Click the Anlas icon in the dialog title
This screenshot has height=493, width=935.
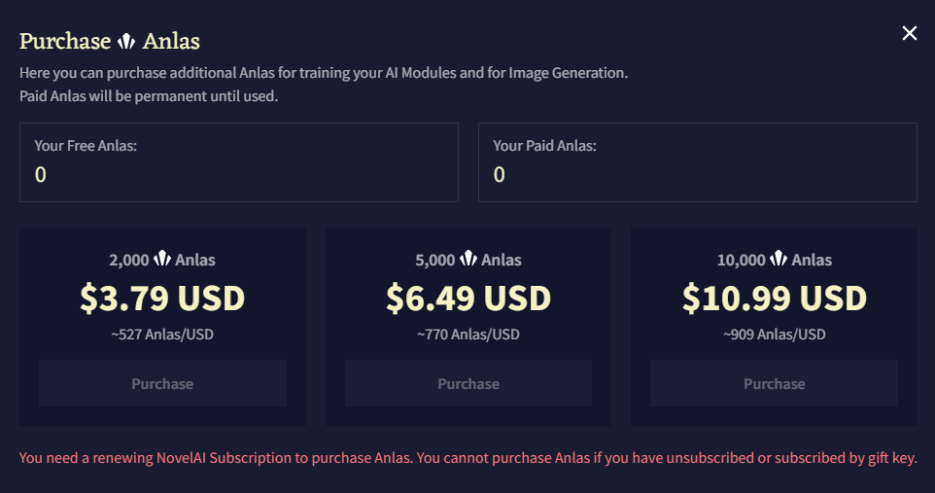tap(126, 42)
